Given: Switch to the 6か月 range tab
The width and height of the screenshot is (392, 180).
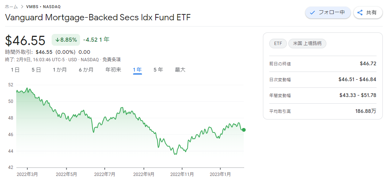Looking at the screenshot, I should [x=86, y=70].
